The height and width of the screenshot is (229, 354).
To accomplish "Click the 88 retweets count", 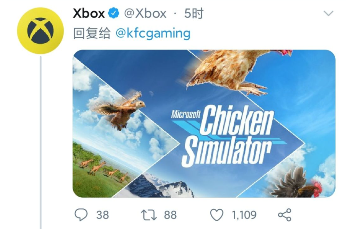I will 170,215.
